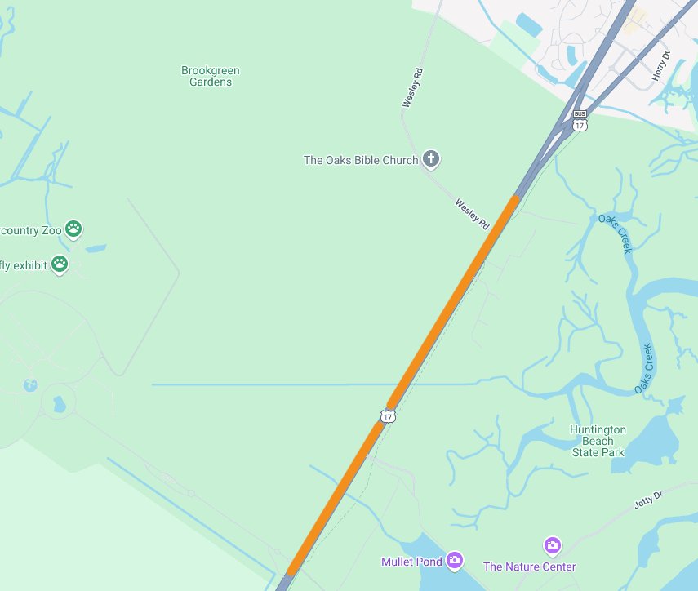The image size is (698, 591).
Task: Click the small globe icon near the roundabout
Action: [30, 384]
